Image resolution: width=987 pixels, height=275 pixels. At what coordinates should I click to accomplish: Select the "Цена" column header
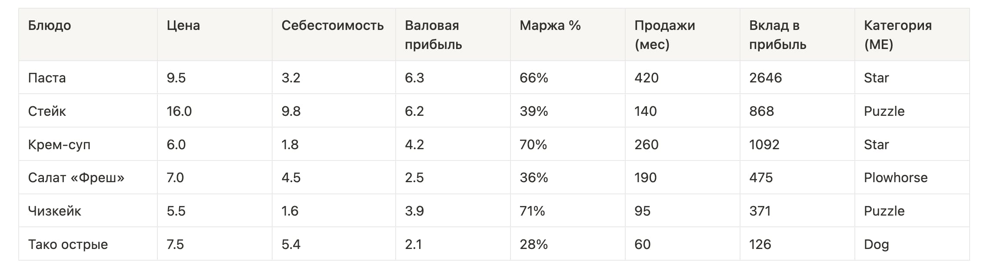[x=183, y=26]
